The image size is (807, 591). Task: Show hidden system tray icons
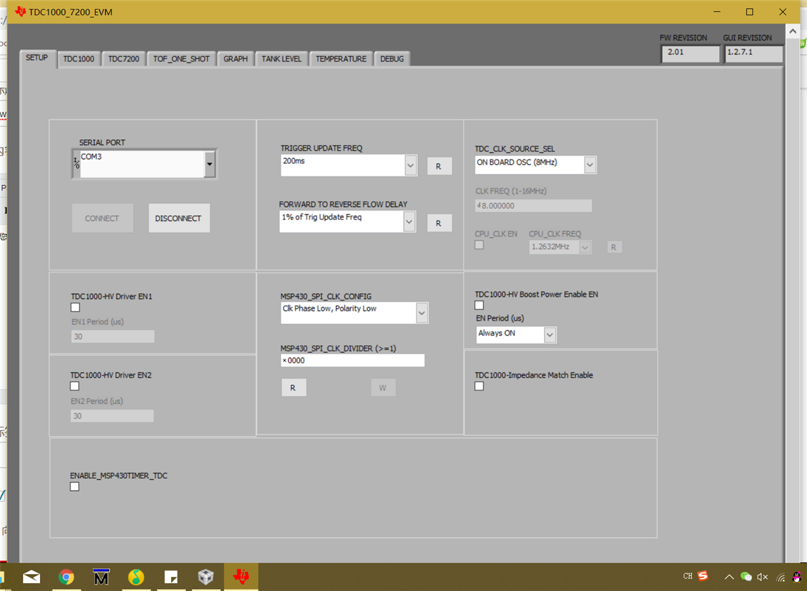coord(728,577)
